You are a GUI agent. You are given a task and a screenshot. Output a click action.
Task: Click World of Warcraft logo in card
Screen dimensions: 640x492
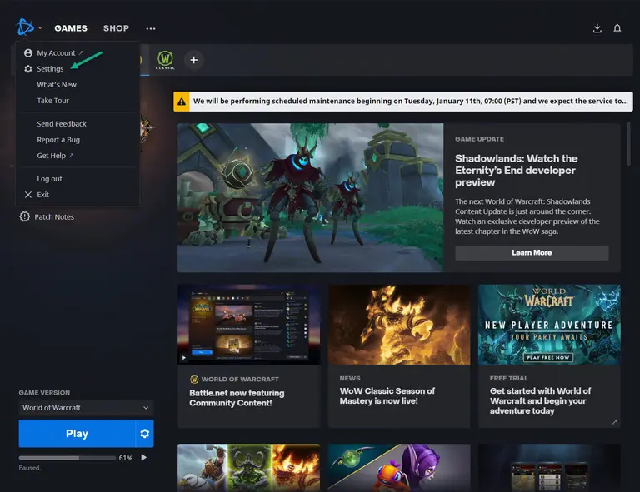tap(194, 380)
